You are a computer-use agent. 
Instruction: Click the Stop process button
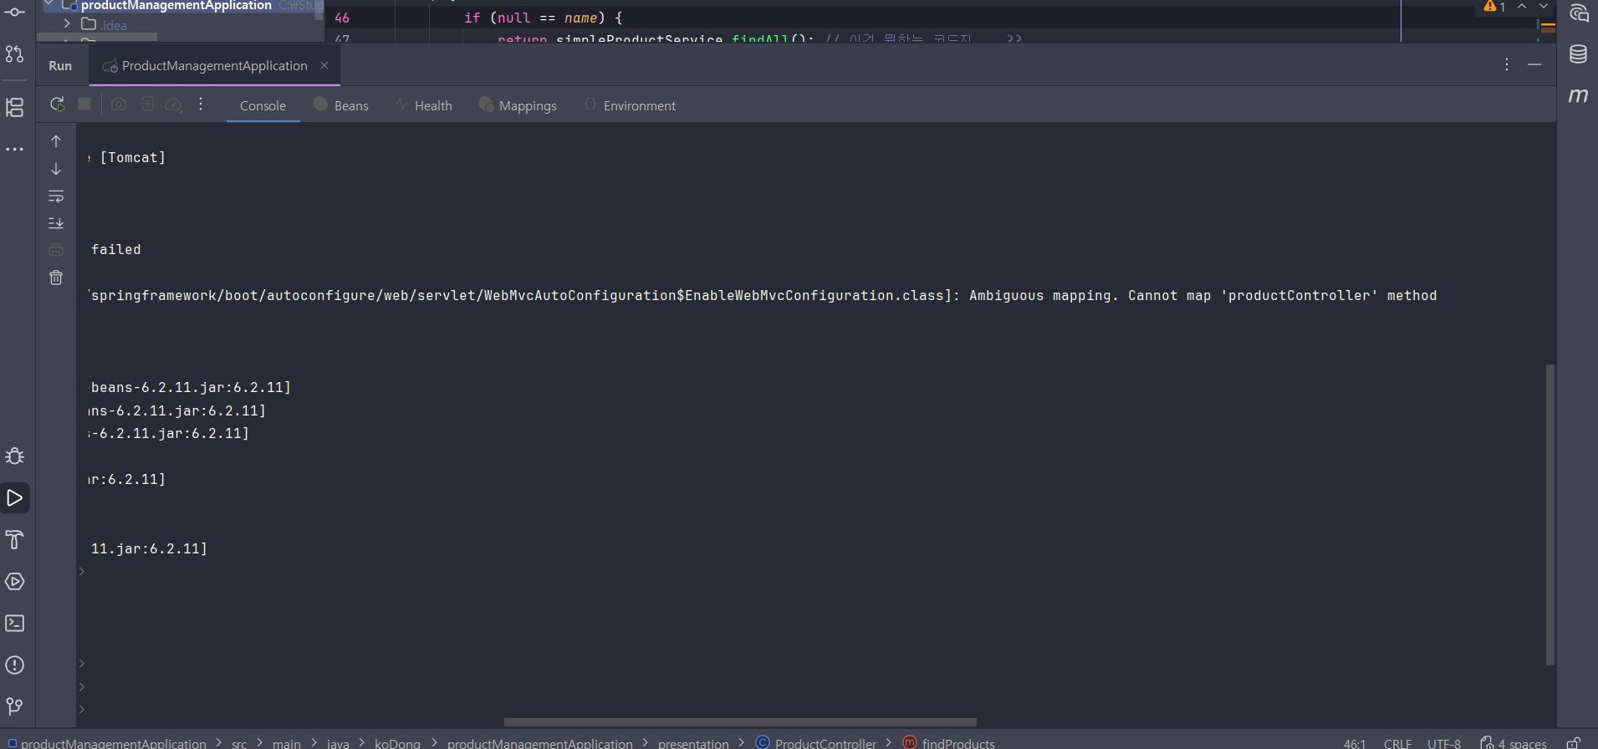click(x=84, y=104)
